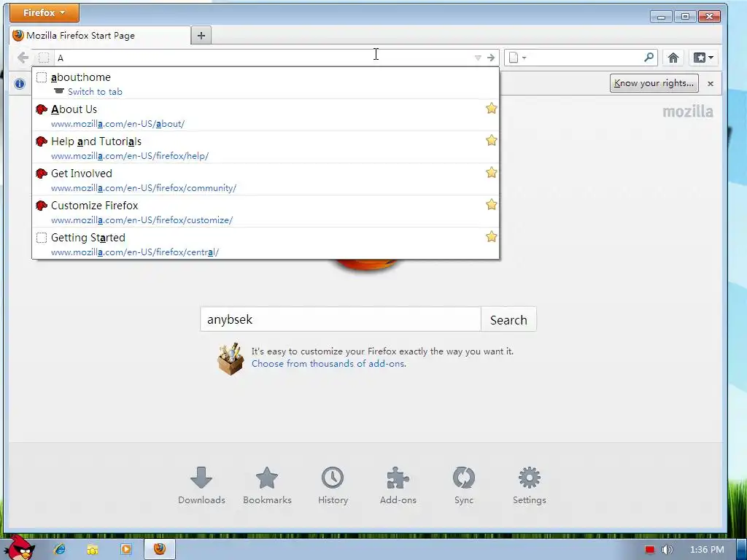This screenshot has width=747, height=560.
Task: Click the bookmark star for Getting Started
Action: pos(491,237)
